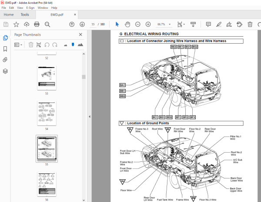Viewport: 261px width, 202px height.
Task: Click the Zoom out minus button
Action: [137, 24]
